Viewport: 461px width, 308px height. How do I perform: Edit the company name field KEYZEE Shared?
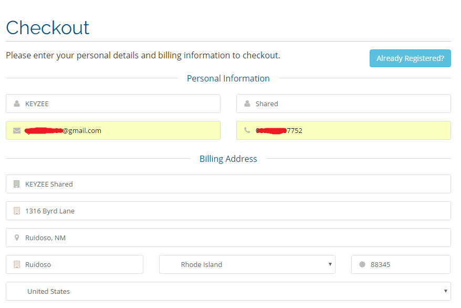click(x=236, y=184)
